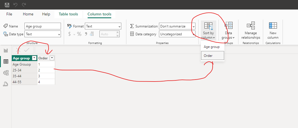Click the thousands separator comma icon
Viewport: 298px width, 128px height.
tap(86, 34)
